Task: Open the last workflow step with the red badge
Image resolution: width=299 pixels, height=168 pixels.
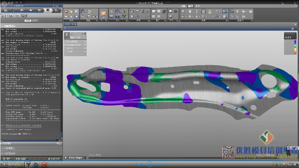Action: tap(57, 10)
